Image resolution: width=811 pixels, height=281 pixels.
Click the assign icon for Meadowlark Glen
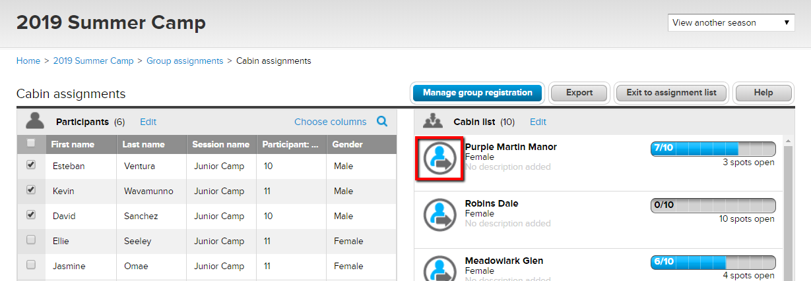(x=439, y=270)
